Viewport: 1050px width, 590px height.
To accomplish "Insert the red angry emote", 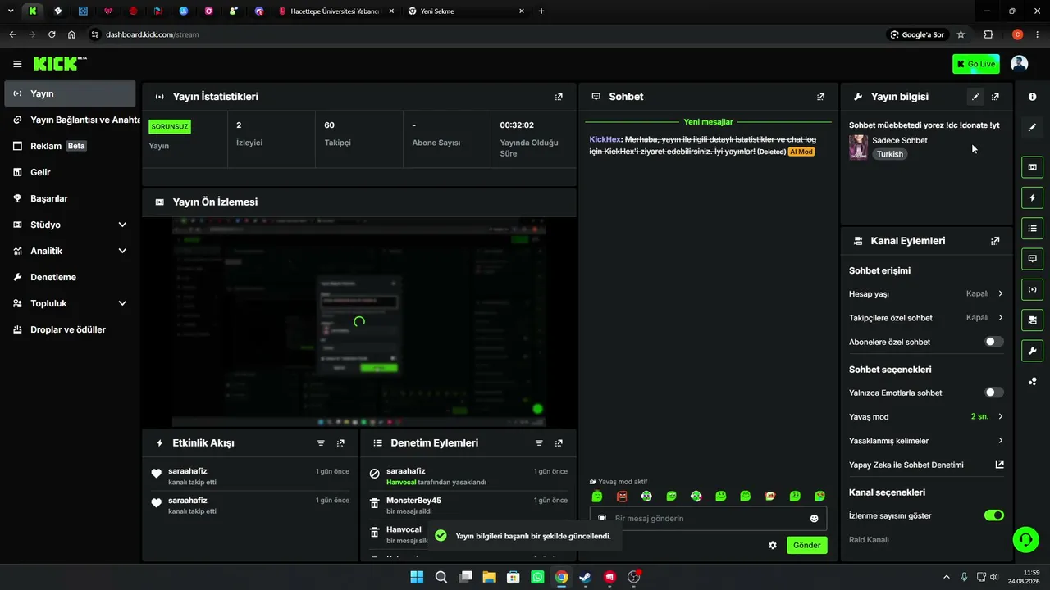I will click(x=622, y=497).
